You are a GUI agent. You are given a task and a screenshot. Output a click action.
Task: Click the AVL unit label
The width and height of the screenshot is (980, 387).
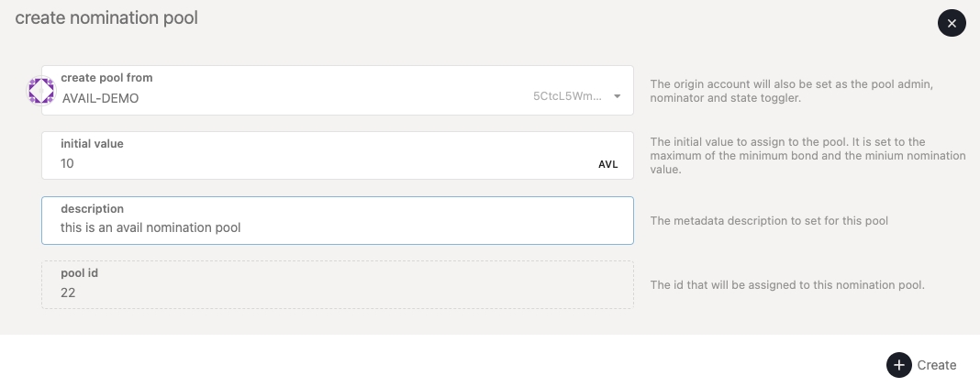pos(607,165)
